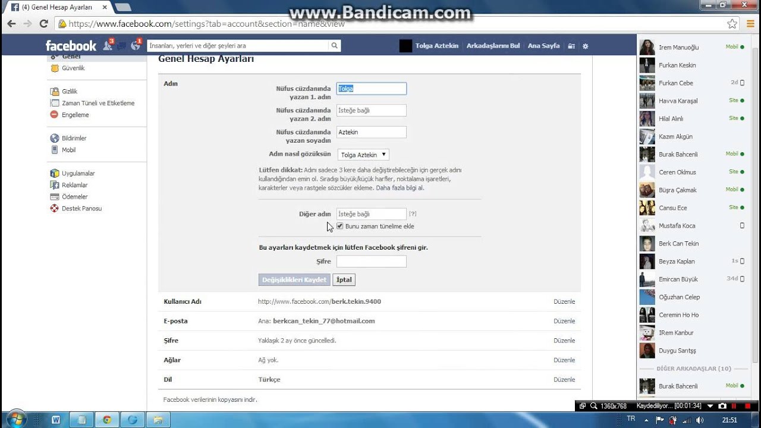
Task: Open the Chrome menu button
Action: pos(750,24)
